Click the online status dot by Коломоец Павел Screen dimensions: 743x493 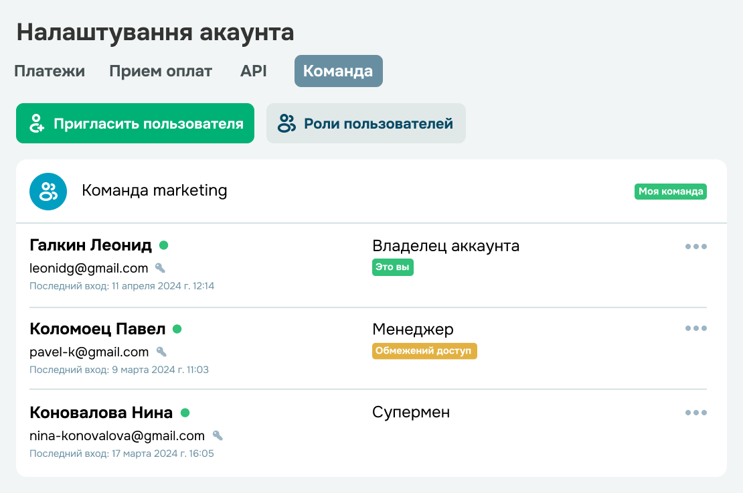tap(177, 329)
